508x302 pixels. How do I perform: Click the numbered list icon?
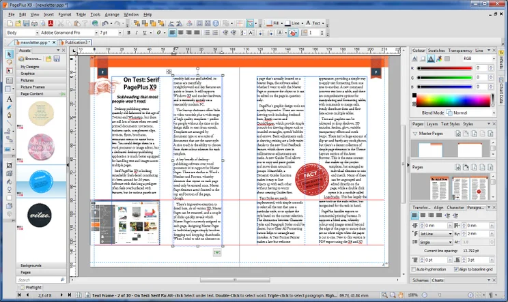tap(215, 33)
